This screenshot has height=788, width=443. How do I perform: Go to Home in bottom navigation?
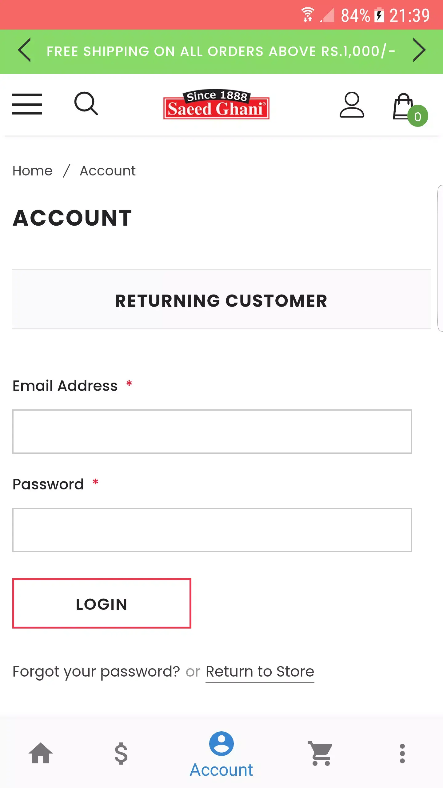click(41, 753)
